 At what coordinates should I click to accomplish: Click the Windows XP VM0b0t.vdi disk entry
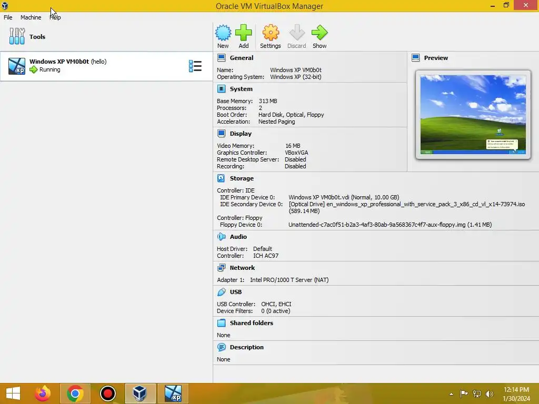344,197
